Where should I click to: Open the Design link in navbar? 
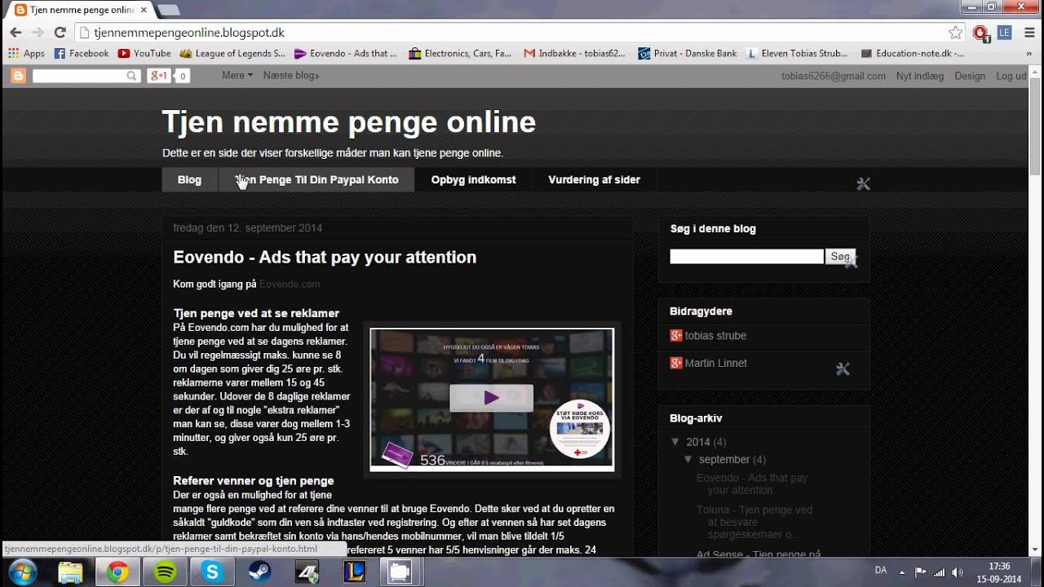click(x=970, y=76)
